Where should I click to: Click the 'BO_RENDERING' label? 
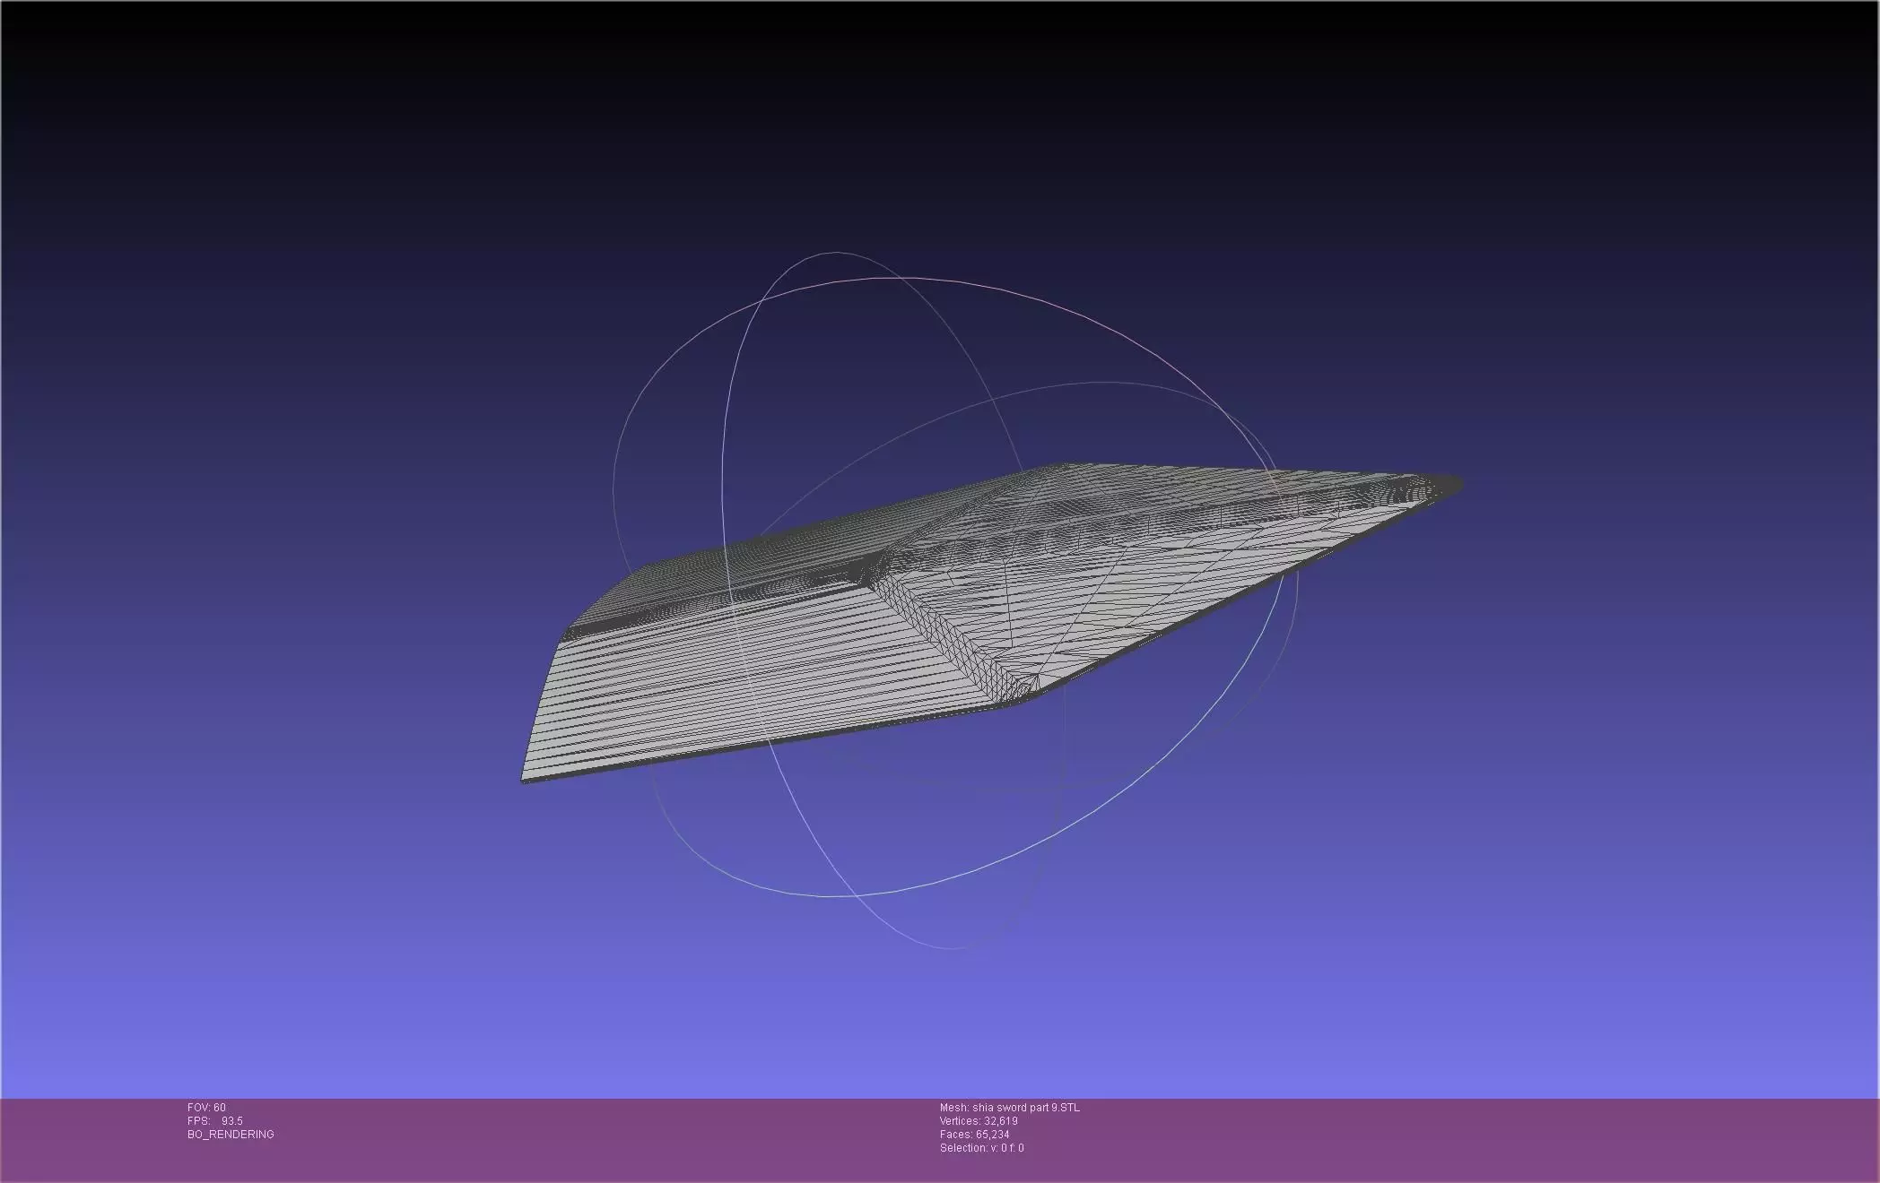pos(231,1135)
